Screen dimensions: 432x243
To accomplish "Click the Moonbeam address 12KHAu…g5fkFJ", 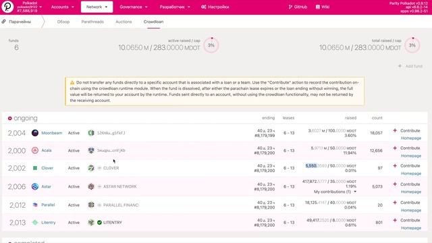I will coord(111,133).
